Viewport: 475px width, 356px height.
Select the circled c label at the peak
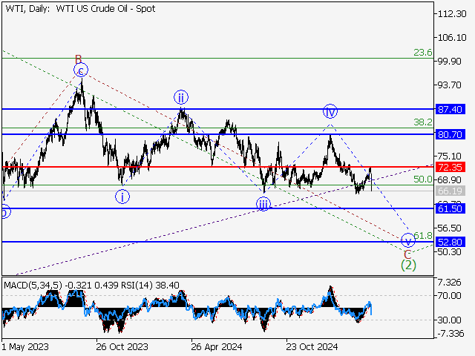[81, 70]
